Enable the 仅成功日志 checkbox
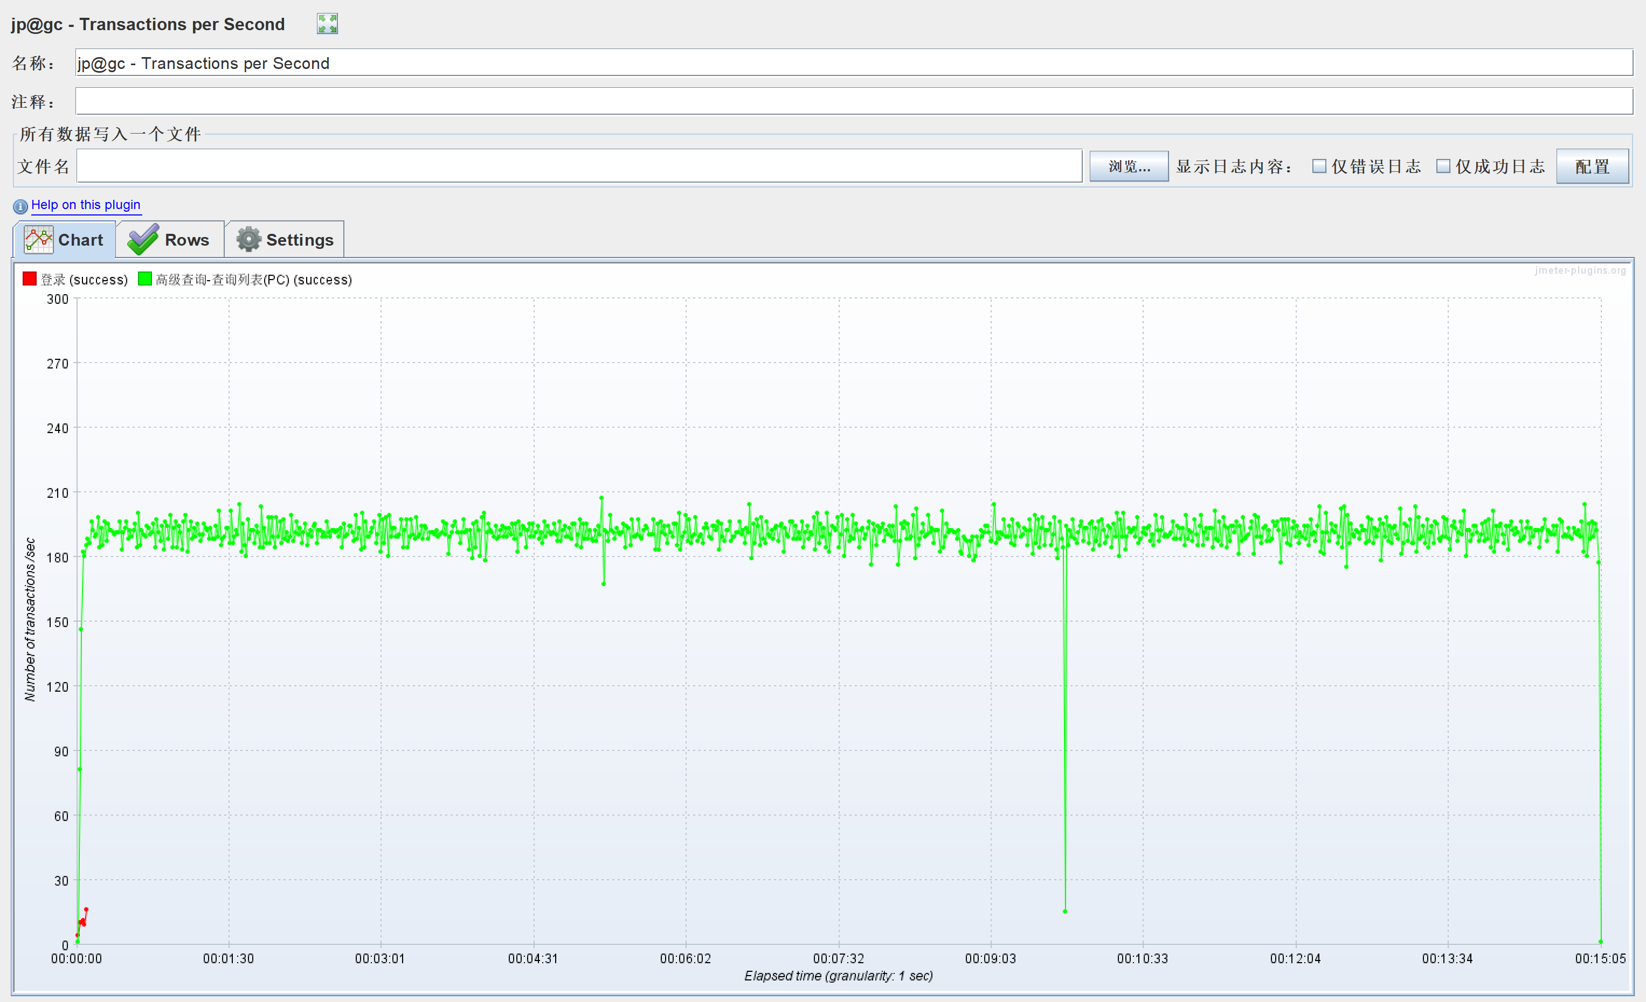Screen dimensions: 1646x1002 (x=1443, y=165)
